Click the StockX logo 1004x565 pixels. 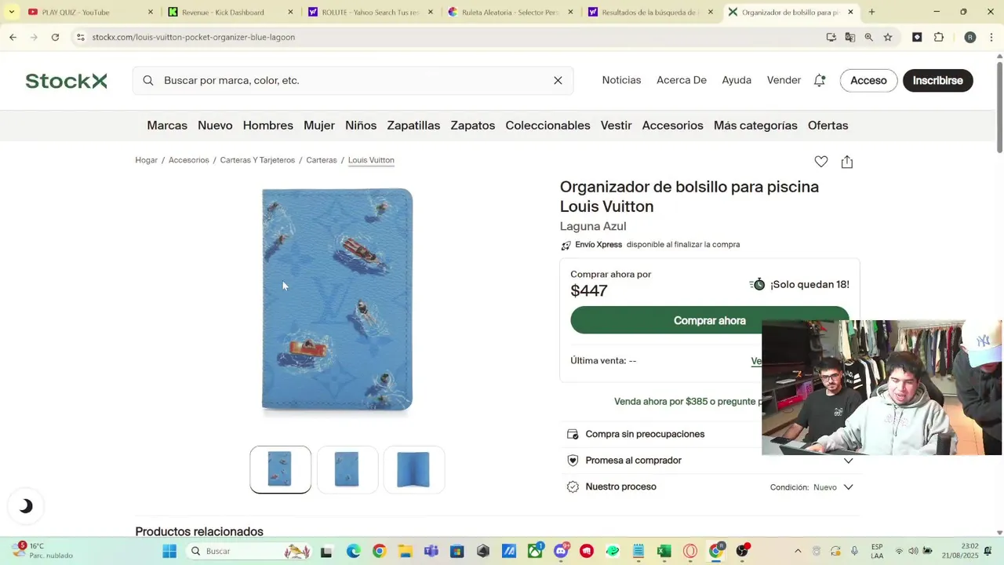[66, 81]
